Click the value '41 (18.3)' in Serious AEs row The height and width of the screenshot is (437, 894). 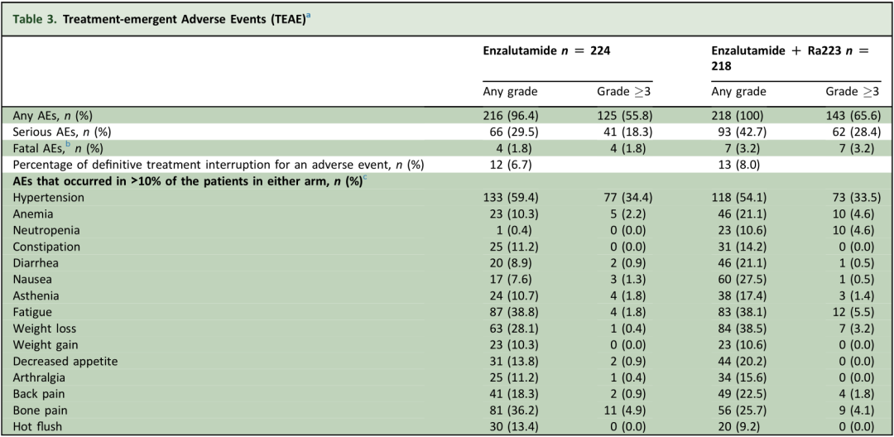pyautogui.click(x=628, y=132)
